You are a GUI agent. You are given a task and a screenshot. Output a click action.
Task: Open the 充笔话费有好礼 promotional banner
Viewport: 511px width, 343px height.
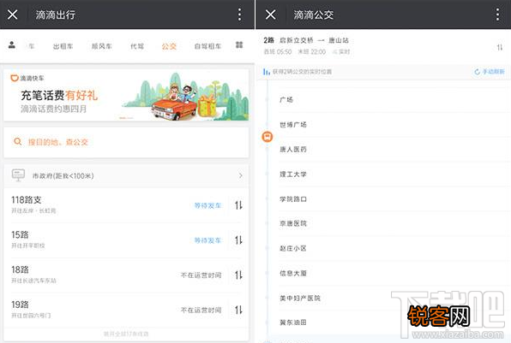point(126,95)
